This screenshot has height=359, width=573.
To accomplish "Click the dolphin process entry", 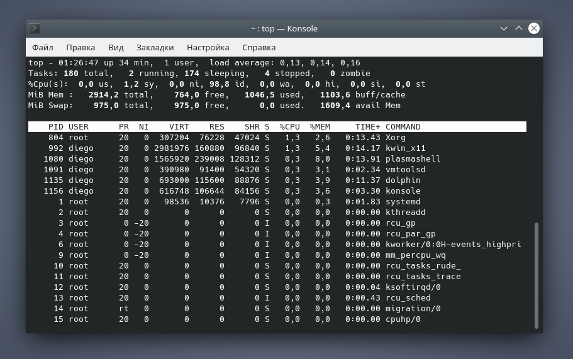I will tap(403, 180).
